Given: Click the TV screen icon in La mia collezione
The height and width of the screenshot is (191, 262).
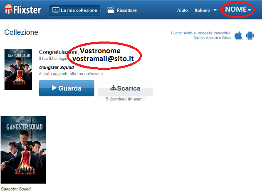Looking at the screenshot, I should click(x=56, y=10).
